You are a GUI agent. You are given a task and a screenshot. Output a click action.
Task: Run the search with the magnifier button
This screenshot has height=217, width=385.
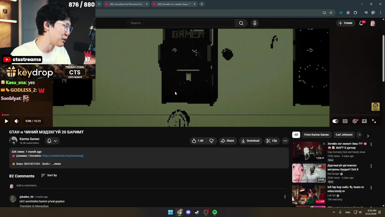241,23
